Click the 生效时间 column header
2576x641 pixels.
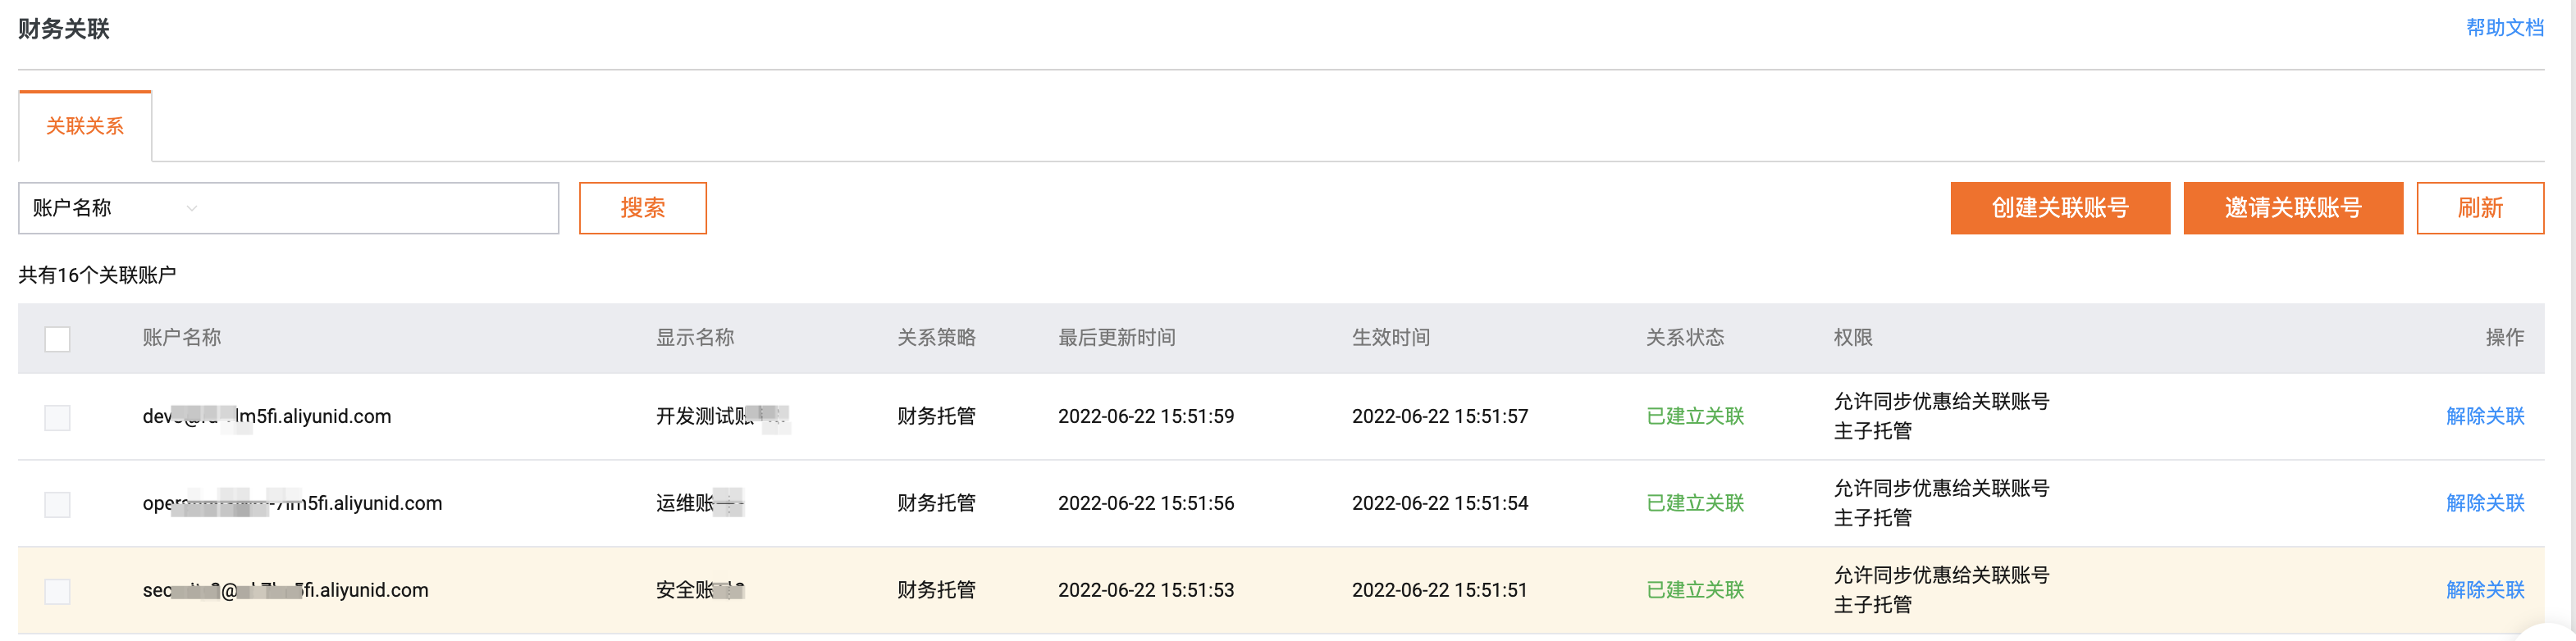pyautogui.click(x=1390, y=338)
